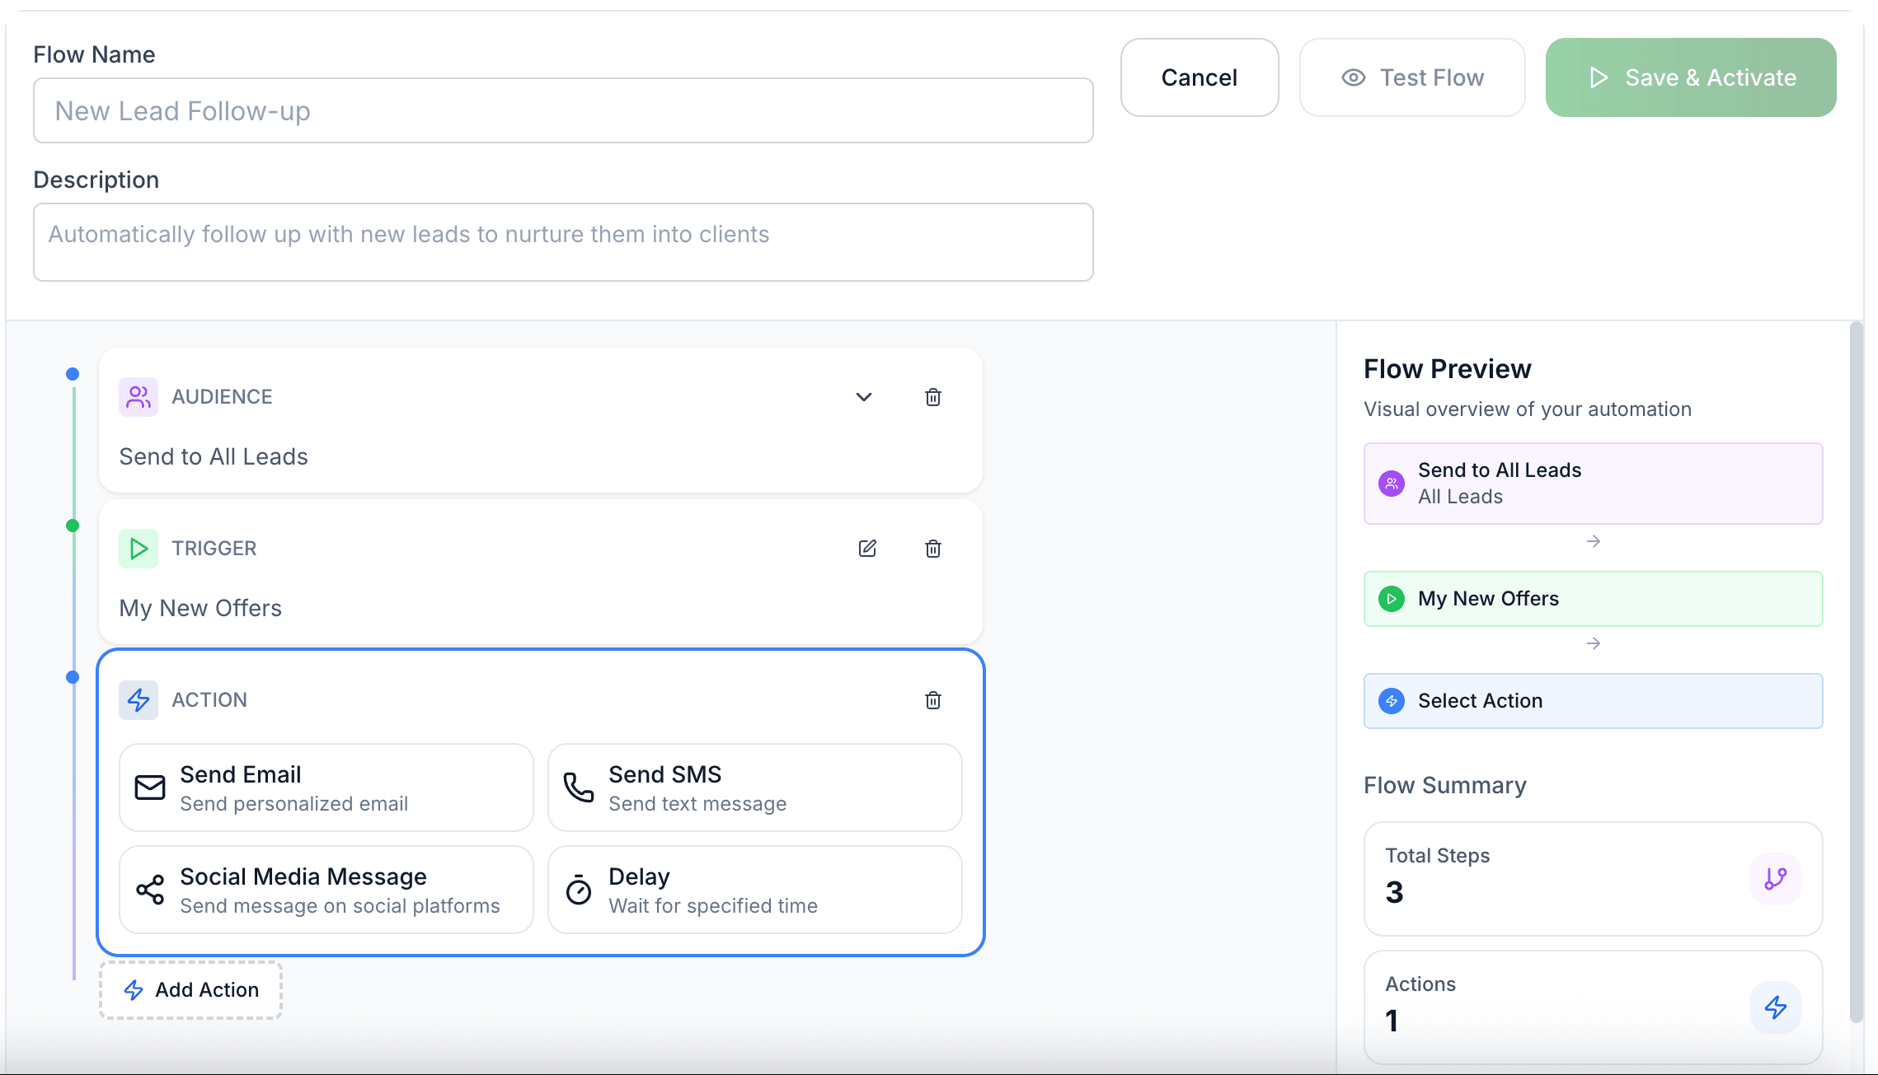Run Test Flow
Image resolution: width=1878 pixels, height=1075 pixels.
pos(1411,77)
